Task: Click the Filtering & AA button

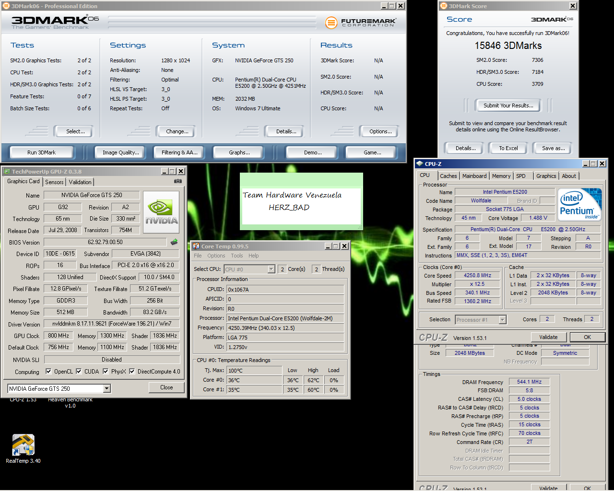Action: pyautogui.click(x=179, y=152)
